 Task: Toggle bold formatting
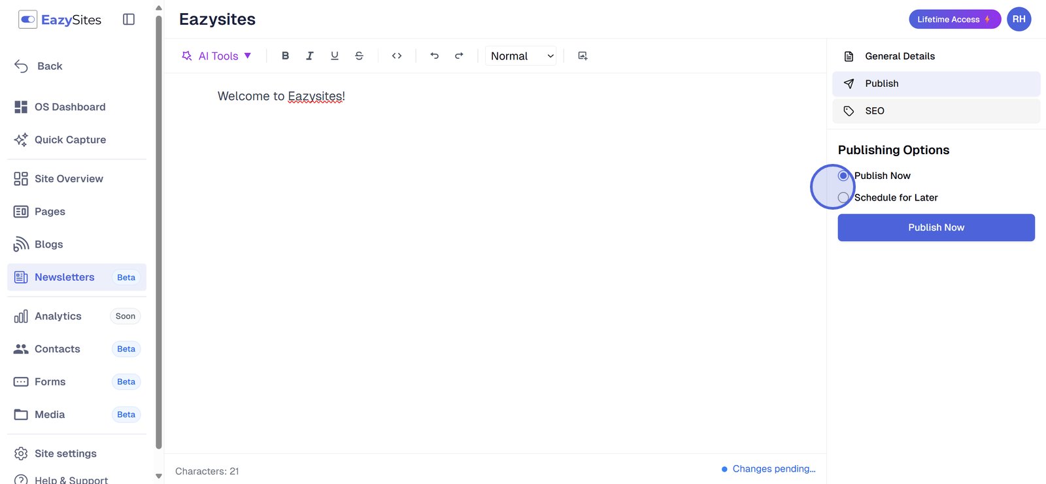coord(285,56)
